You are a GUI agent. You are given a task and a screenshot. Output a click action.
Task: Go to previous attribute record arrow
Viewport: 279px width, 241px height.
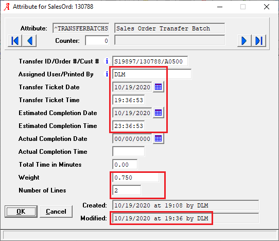[x=29, y=41]
